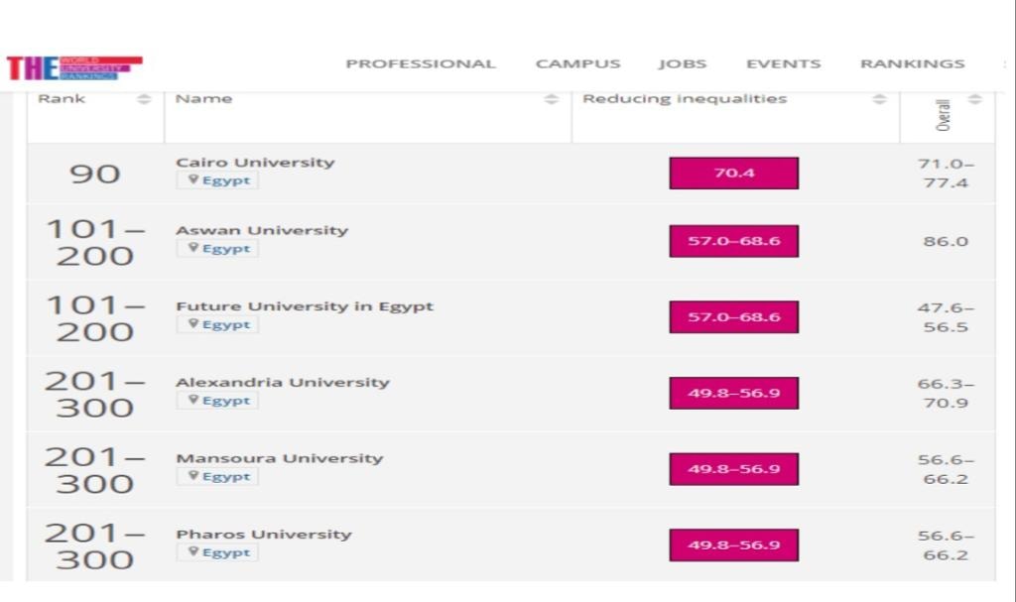Click the Egypt tag under Alexandria University

coord(218,401)
